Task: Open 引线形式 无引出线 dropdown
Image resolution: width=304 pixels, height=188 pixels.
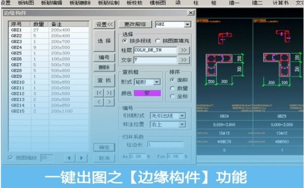Action: (182, 116)
